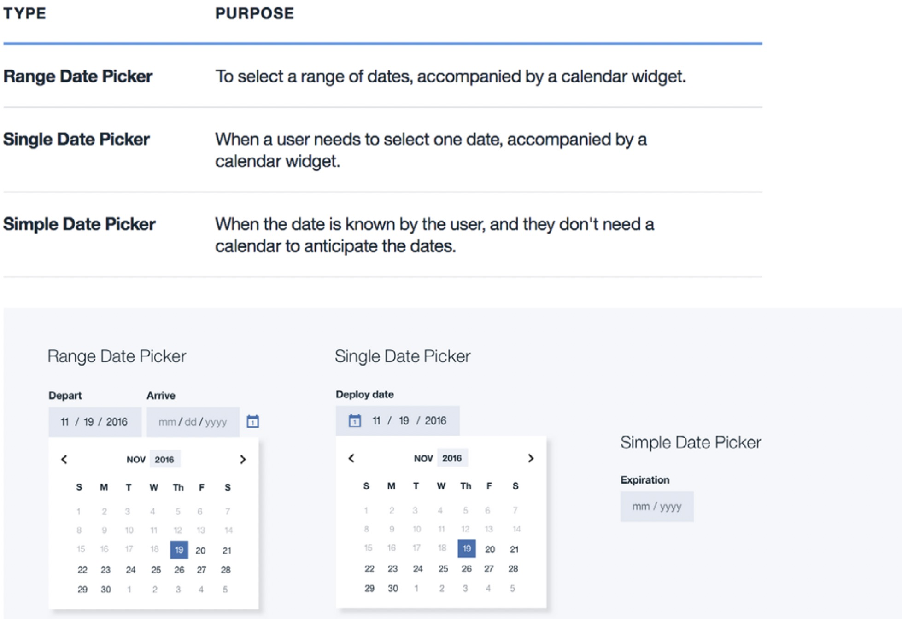Go to the next month in the Single Date Picker

click(x=531, y=458)
